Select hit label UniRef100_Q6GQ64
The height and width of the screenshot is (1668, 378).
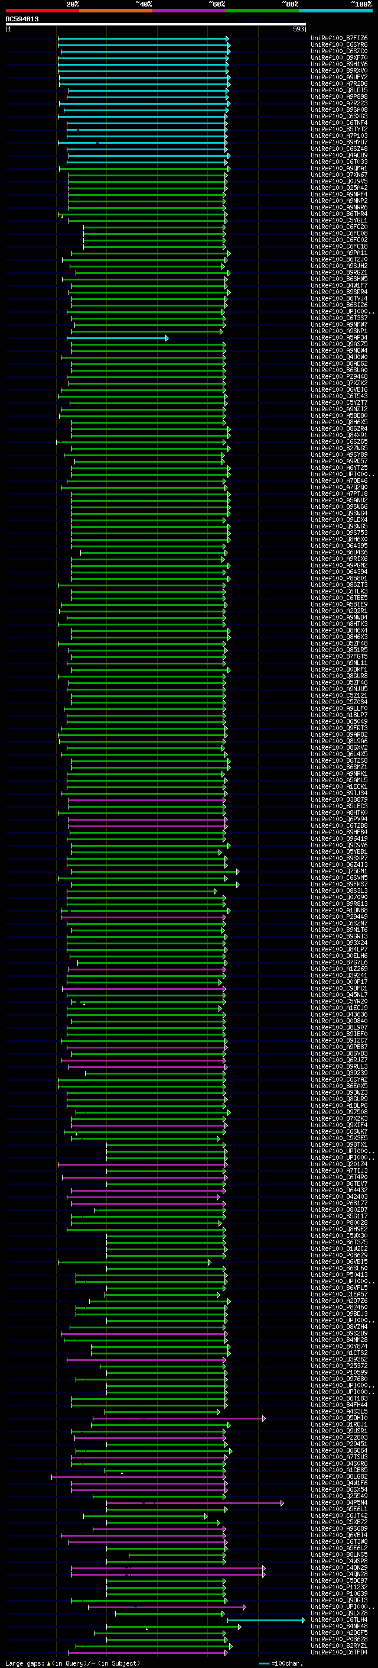(x=339, y=1450)
